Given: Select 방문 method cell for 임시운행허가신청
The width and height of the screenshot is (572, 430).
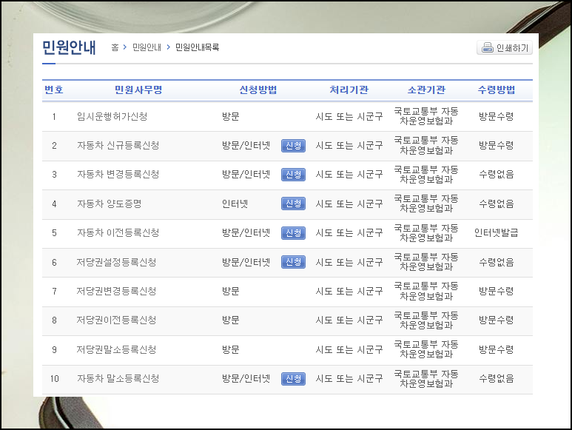Looking at the screenshot, I should click(231, 117).
